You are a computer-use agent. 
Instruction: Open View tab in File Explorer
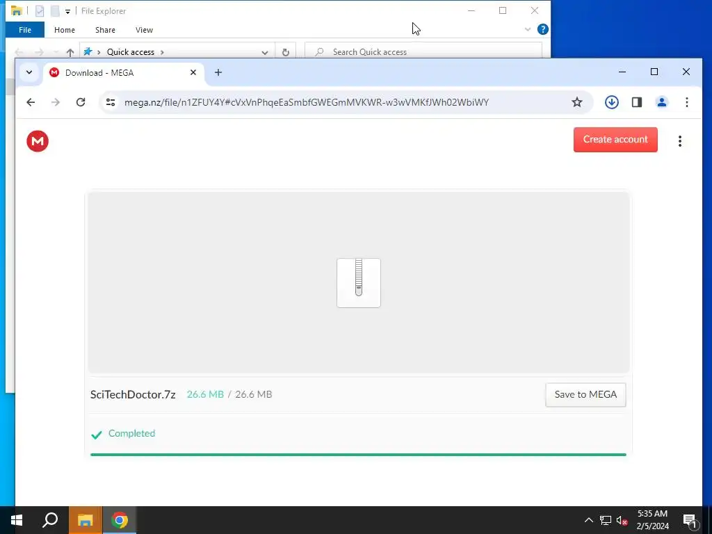pyautogui.click(x=144, y=30)
